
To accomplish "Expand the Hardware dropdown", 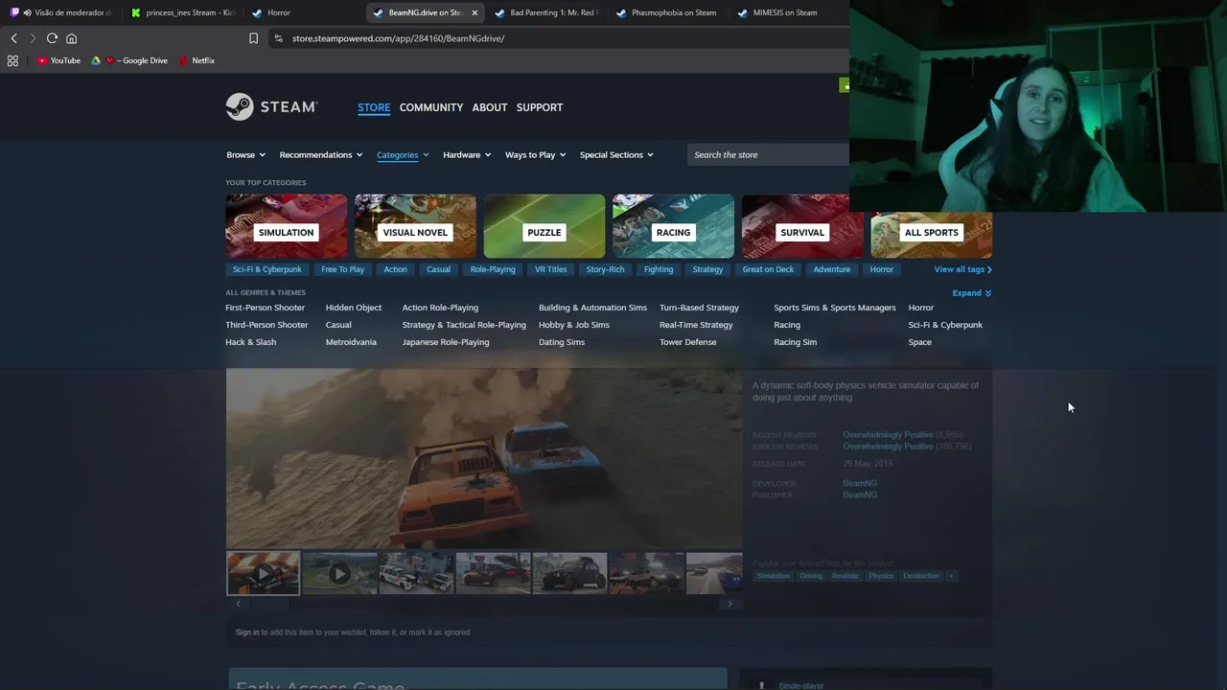I will coord(467,154).
